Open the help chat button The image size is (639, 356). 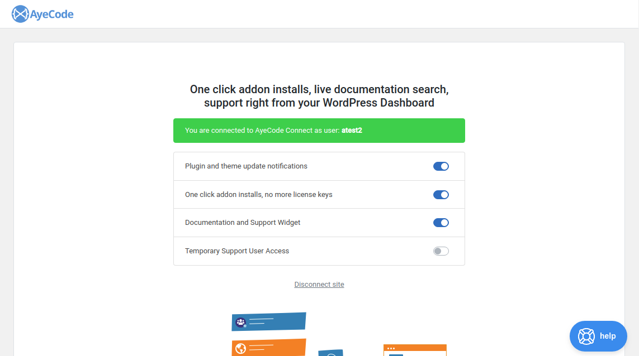598,336
